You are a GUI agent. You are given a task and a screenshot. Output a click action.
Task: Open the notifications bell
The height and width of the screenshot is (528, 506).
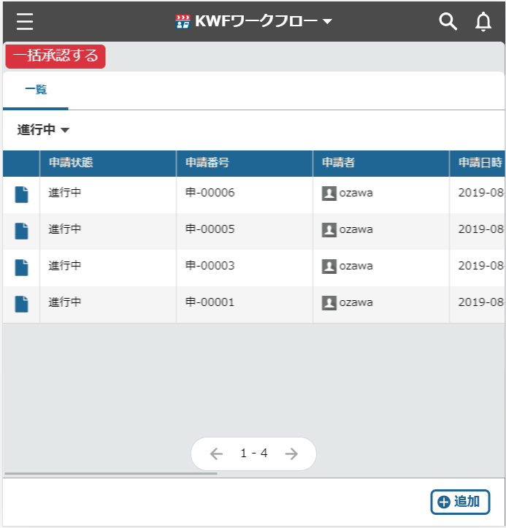tap(483, 22)
